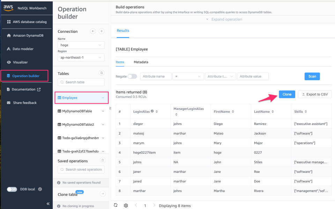The height and width of the screenshot is (209, 335).
Task: Open Clone table arrow icon
Action: click(x=103, y=194)
